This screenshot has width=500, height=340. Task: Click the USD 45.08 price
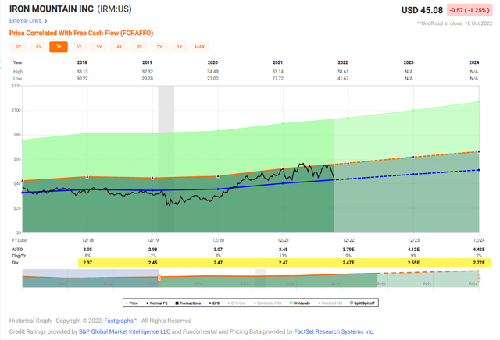422,10
